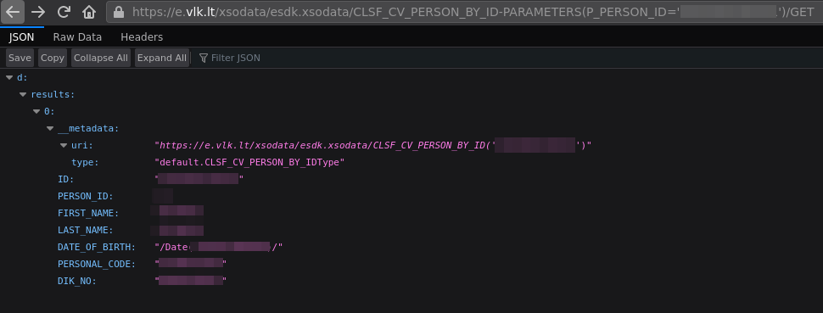Screen dimensions: 823x313
Task: Switch to the Raw Data tab
Action: [78, 36]
